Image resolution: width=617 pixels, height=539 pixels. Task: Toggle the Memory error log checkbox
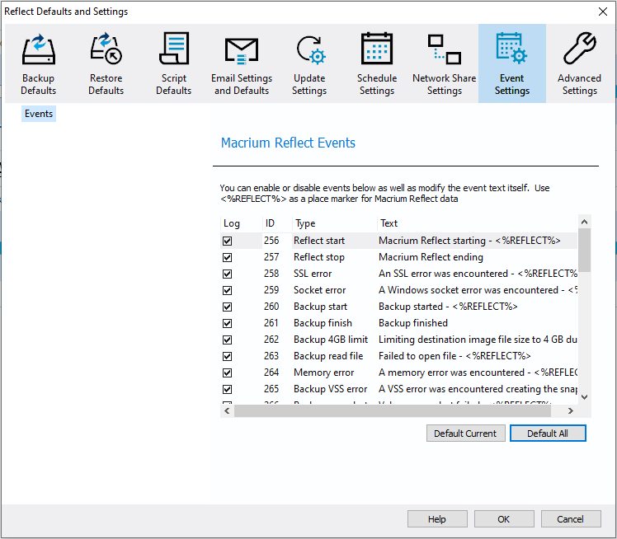click(228, 373)
